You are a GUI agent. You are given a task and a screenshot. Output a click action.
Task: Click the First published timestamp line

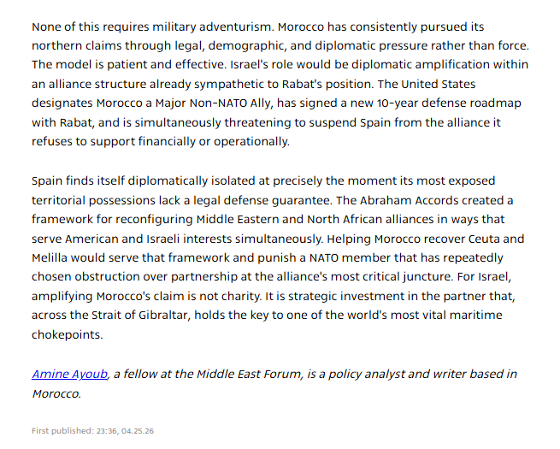pyautogui.click(x=93, y=431)
